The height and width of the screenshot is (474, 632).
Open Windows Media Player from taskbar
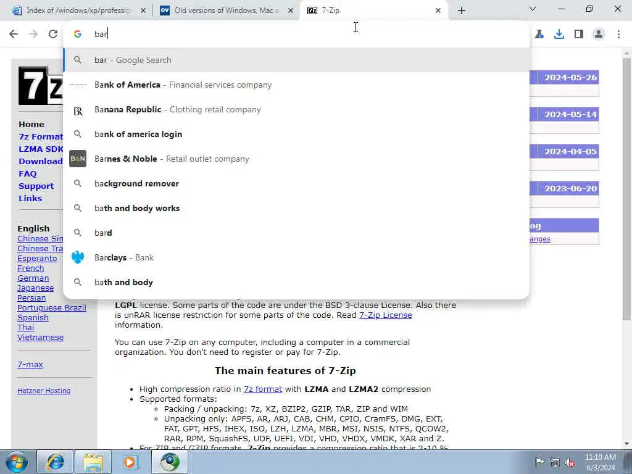(131, 462)
